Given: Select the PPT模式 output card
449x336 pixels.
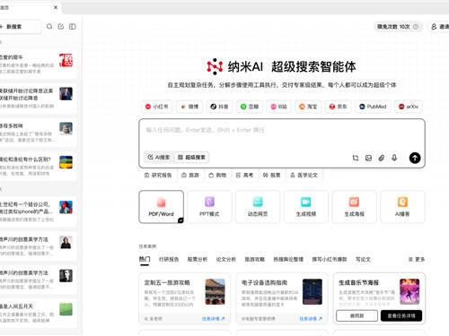Looking at the screenshot, I should click(209, 207).
